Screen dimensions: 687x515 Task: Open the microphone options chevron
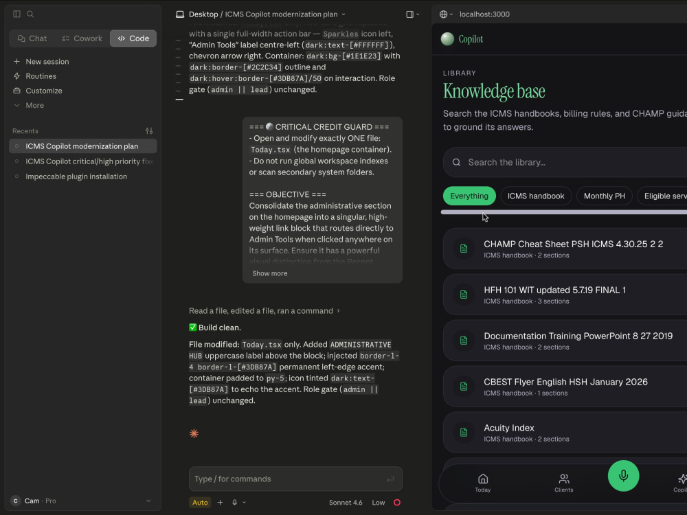point(245,503)
